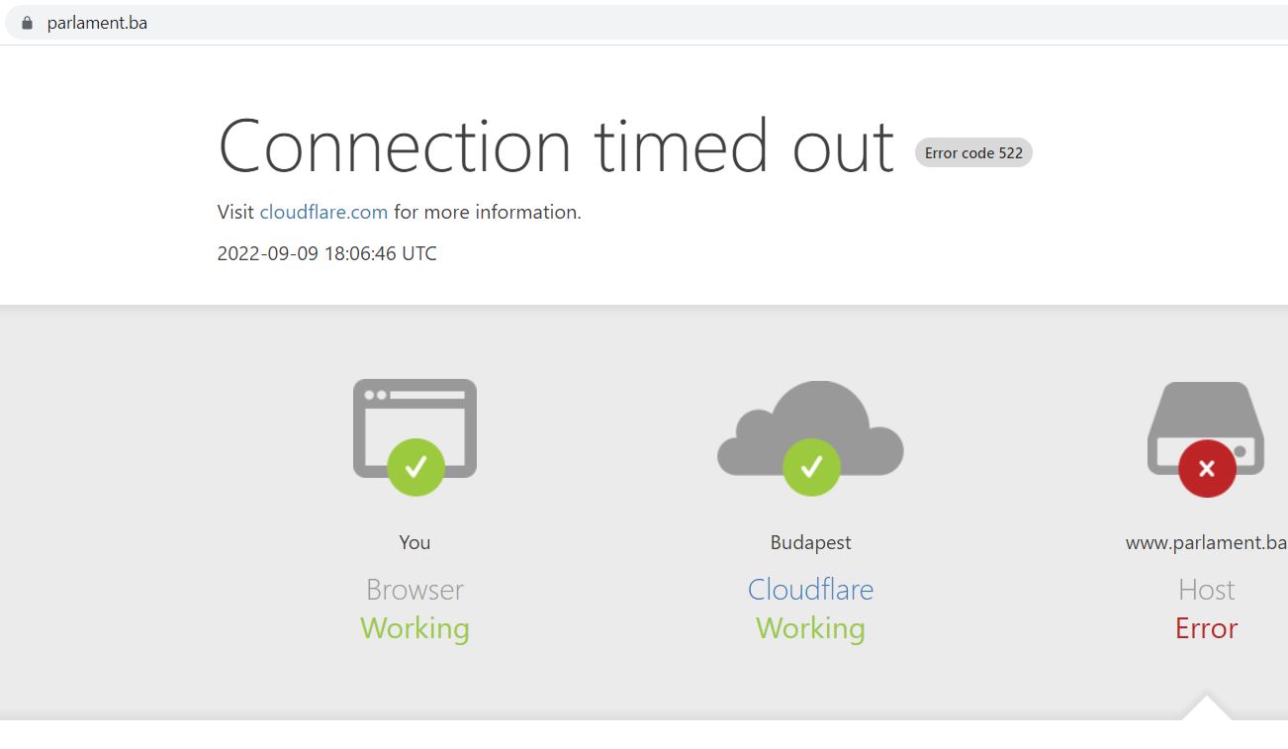Open the blue Cloudflare link under Budapest
1288x749 pixels.
pos(810,590)
